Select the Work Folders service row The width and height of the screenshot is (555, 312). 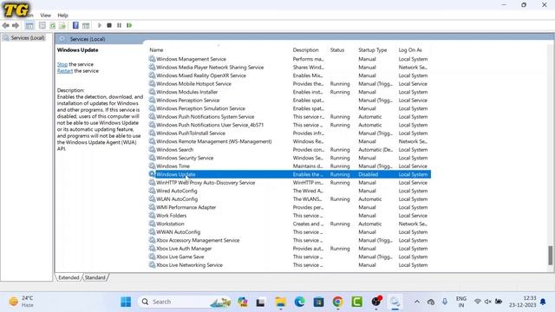[290, 216]
